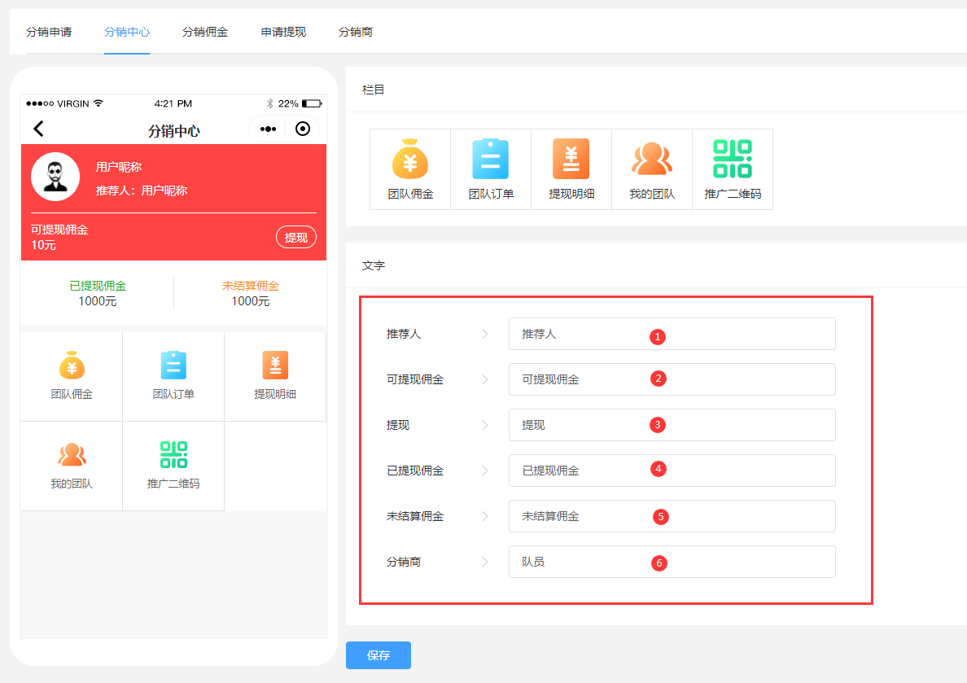Screen dimensions: 967x683
Task: Click the orange 未结算佣金 text in phone preview
Action: tap(251, 286)
